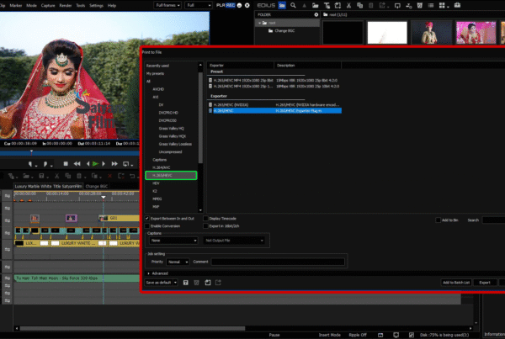Image resolution: width=505 pixels, height=339 pixels.
Task: Click the bin scissors cut icon
Action: [x=348, y=5]
